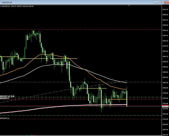
Task: Restore the XAUUSD,H1 chart window
Action: 161,2
